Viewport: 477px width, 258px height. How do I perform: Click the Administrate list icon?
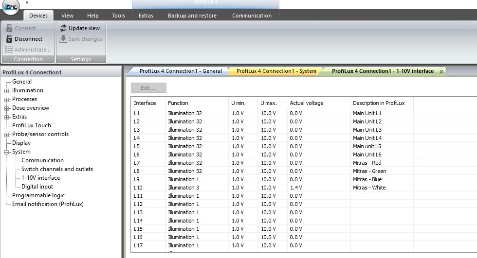9,50
